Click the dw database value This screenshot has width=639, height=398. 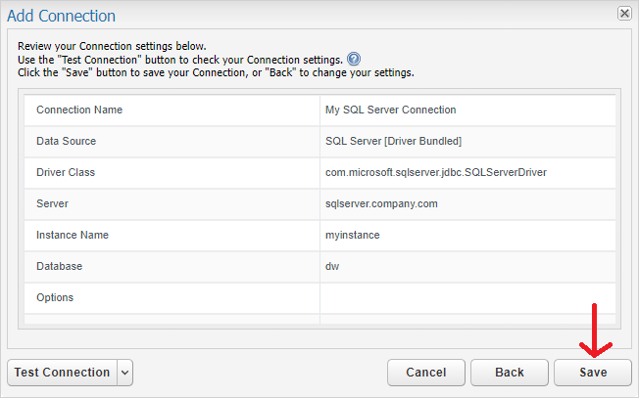(332, 266)
